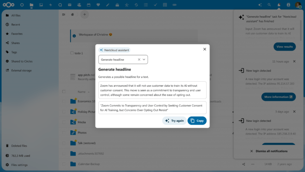This screenshot has height=172, width=305.
Task: Open the Tasks checkmark icon in top bar
Action: (x=156, y=5)
